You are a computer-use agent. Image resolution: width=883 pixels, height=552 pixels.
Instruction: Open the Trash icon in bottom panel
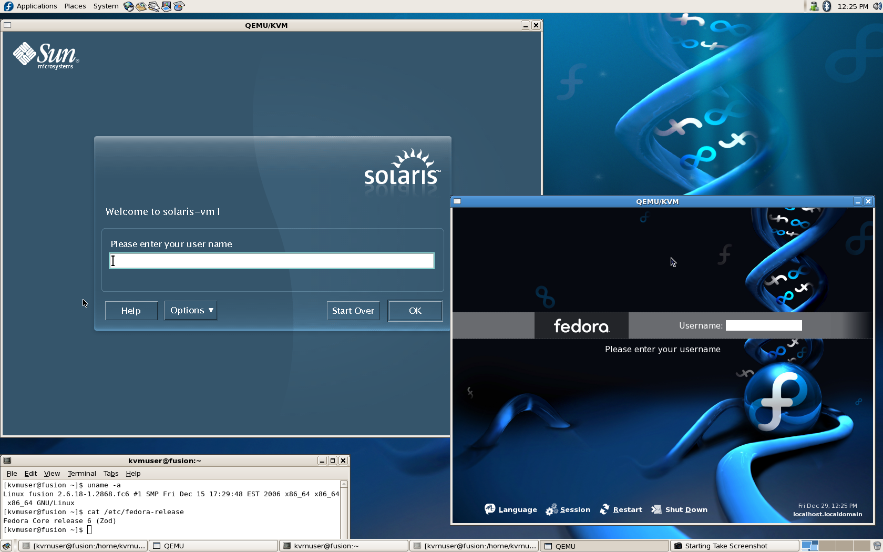pyautogui.click(x=877, y=546)
